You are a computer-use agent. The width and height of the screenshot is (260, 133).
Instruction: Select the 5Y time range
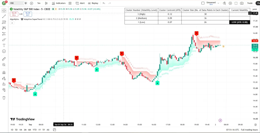(x=44, y=130)
